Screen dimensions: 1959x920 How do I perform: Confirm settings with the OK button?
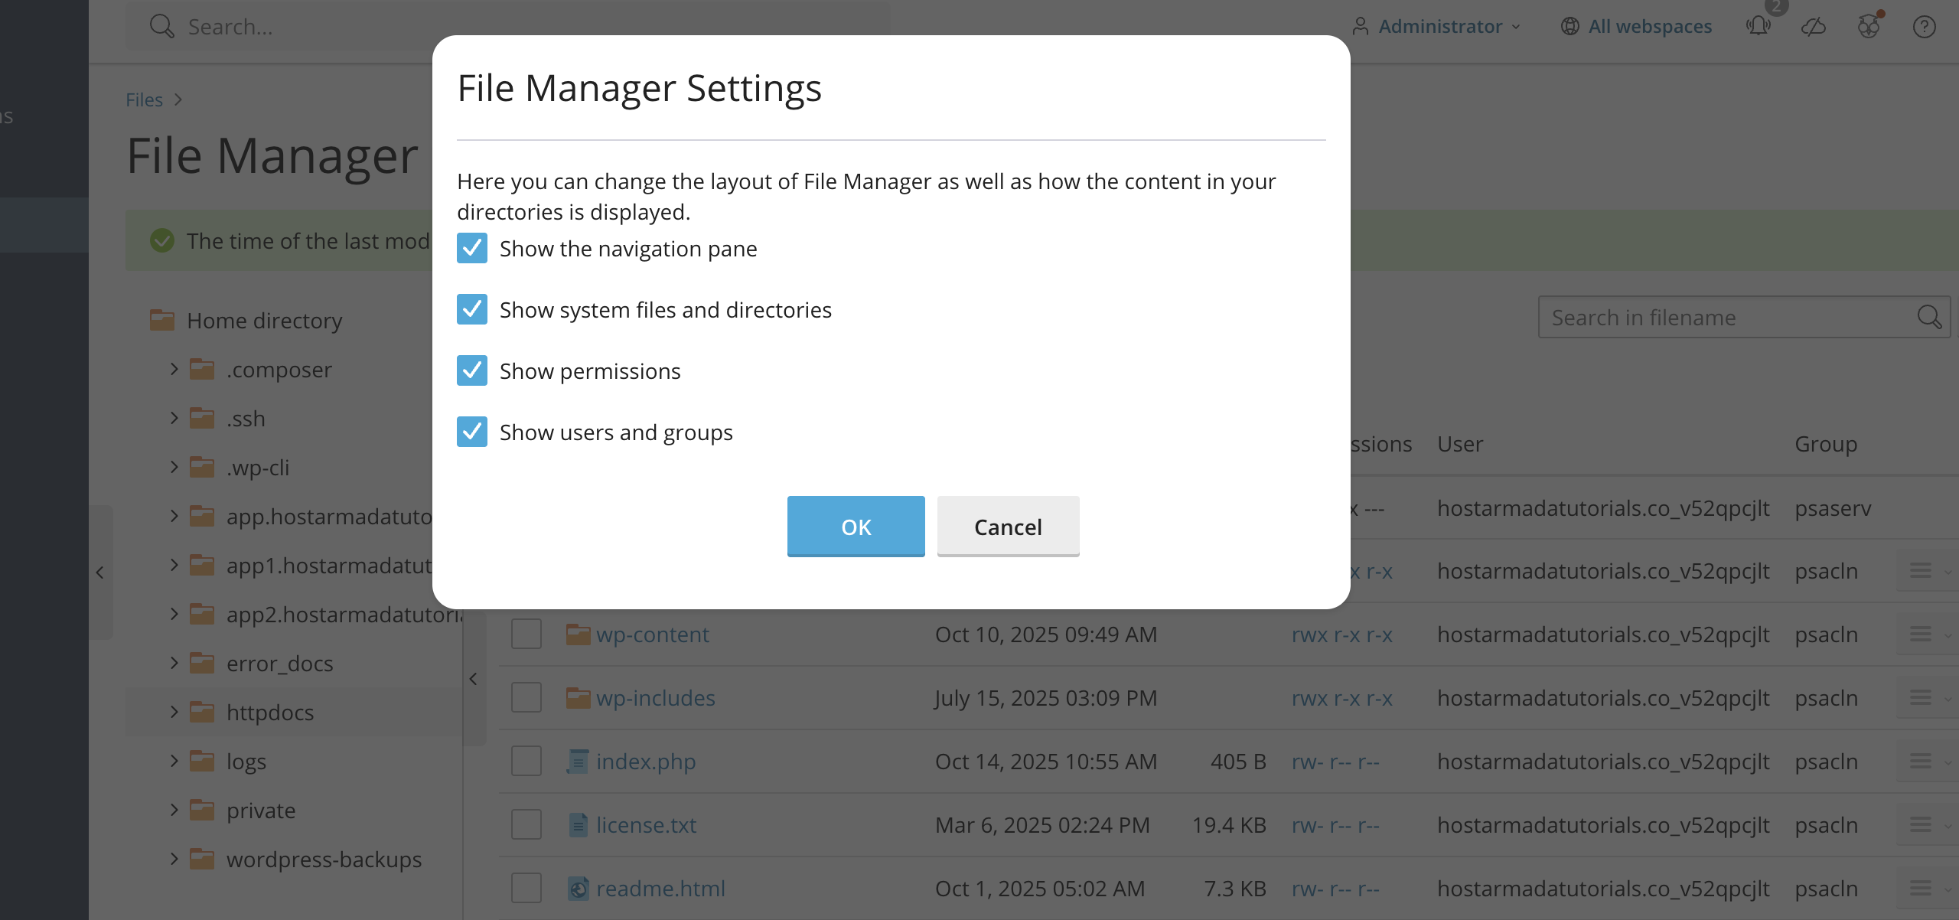tap(856, 527)
